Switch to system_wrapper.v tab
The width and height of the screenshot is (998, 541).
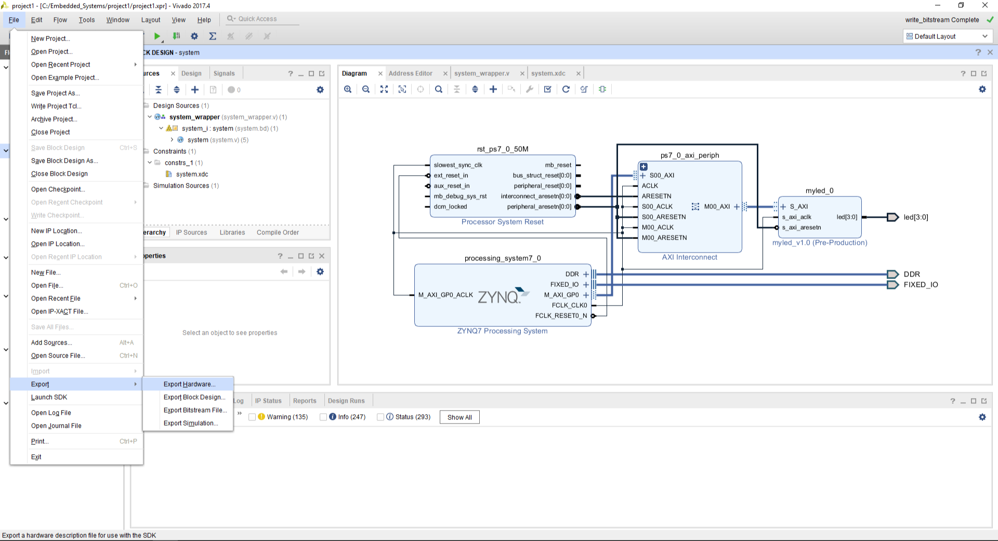pos(482,73)
